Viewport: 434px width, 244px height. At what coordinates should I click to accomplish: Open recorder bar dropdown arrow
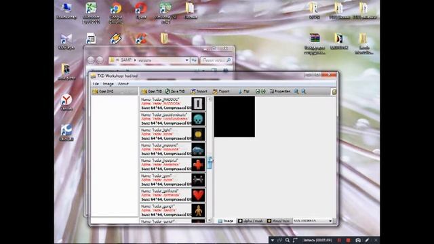pyautogui.click(x=273, y=240)
